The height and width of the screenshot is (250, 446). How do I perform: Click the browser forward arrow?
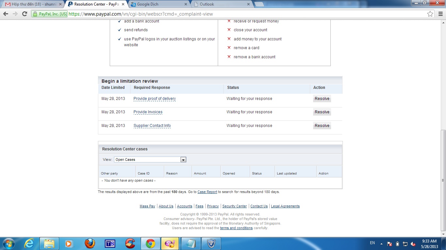(15, 14)
